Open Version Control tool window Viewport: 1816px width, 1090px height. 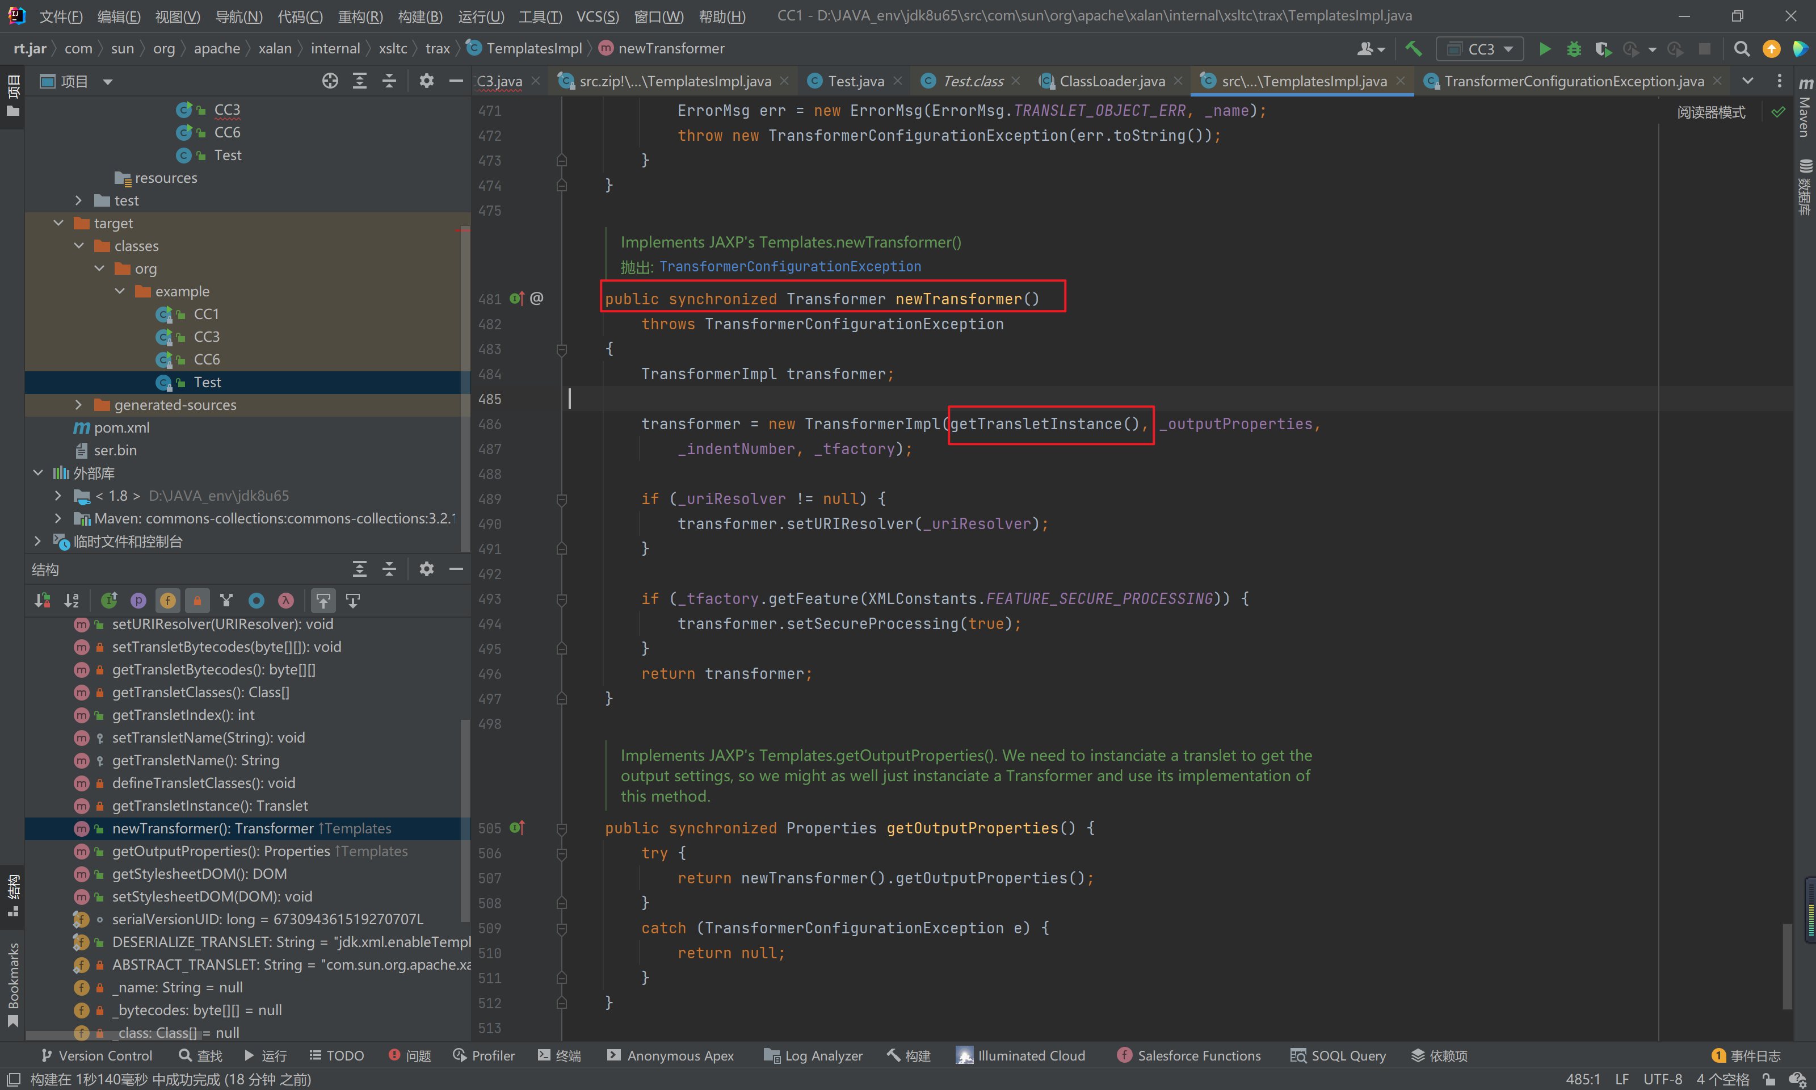[97, 1055]
